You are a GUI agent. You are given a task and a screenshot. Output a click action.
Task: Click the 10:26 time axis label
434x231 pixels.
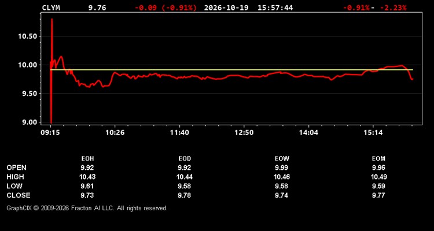pyautogui.click(x=115, y=133)
